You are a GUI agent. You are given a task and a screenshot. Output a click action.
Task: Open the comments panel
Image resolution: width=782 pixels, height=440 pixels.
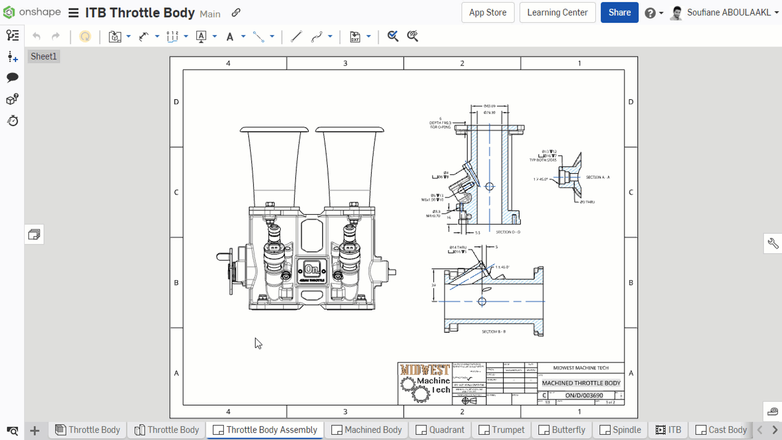tap(12, 77)
